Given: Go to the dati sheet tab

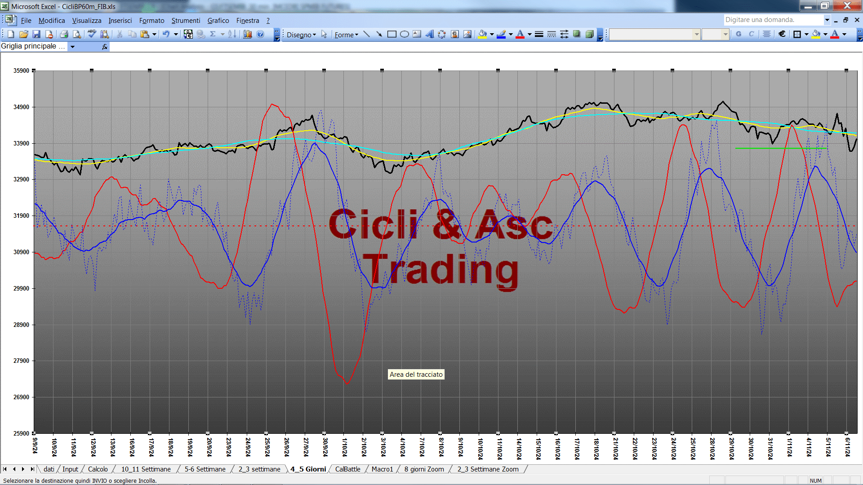Looking at the screenshot, I should [x=49, y=469].
